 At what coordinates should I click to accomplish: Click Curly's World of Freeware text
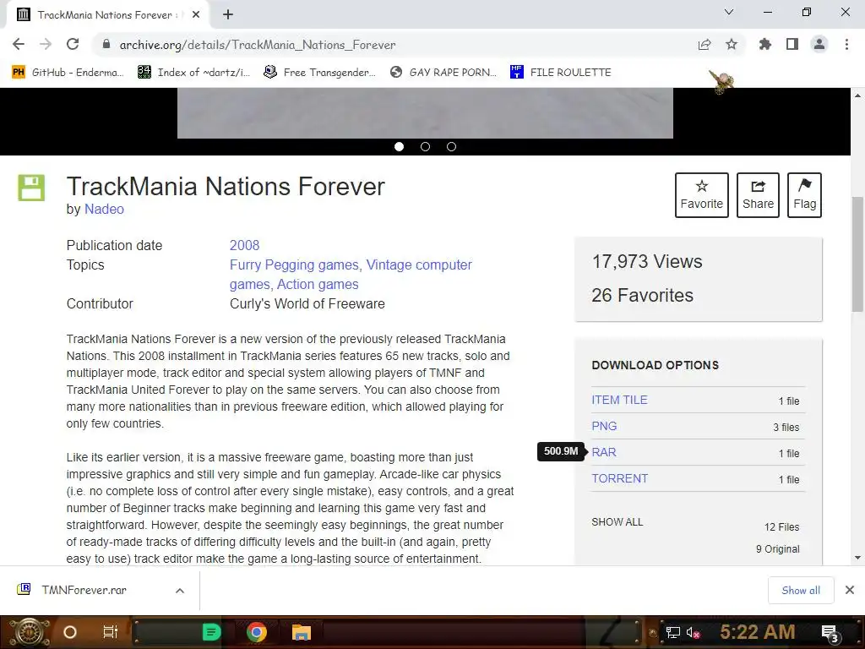307,304
